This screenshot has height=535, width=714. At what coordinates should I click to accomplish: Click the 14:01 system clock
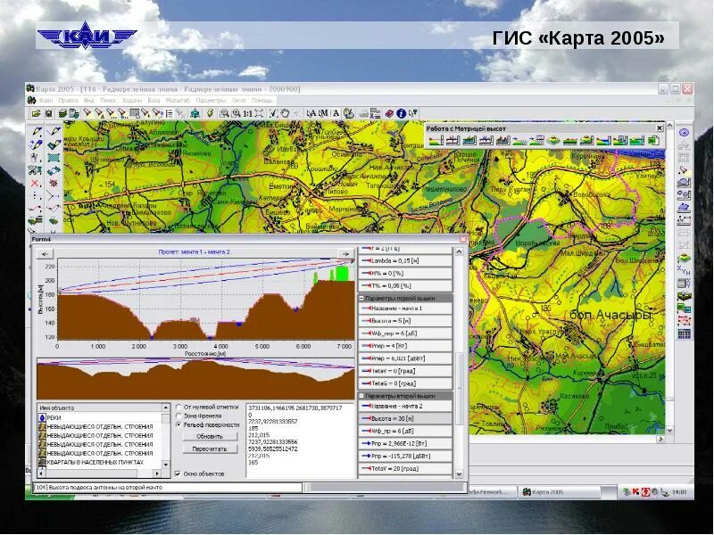click(679, 492)
